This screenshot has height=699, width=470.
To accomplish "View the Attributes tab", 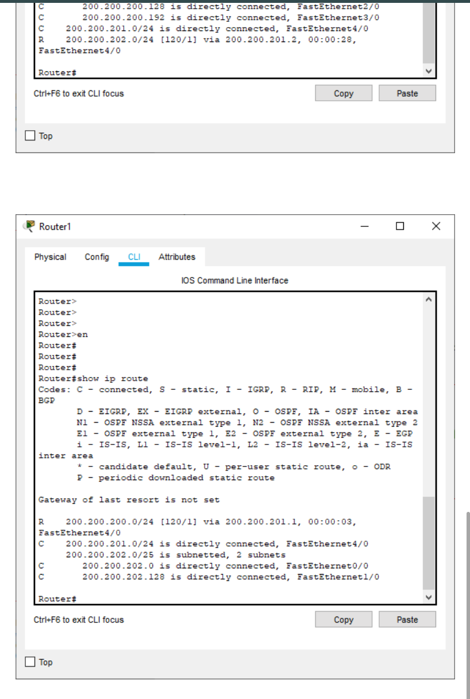I will point(177,257).
